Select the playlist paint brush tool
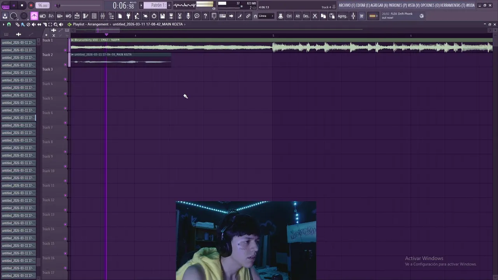 [x=23, y=24]
